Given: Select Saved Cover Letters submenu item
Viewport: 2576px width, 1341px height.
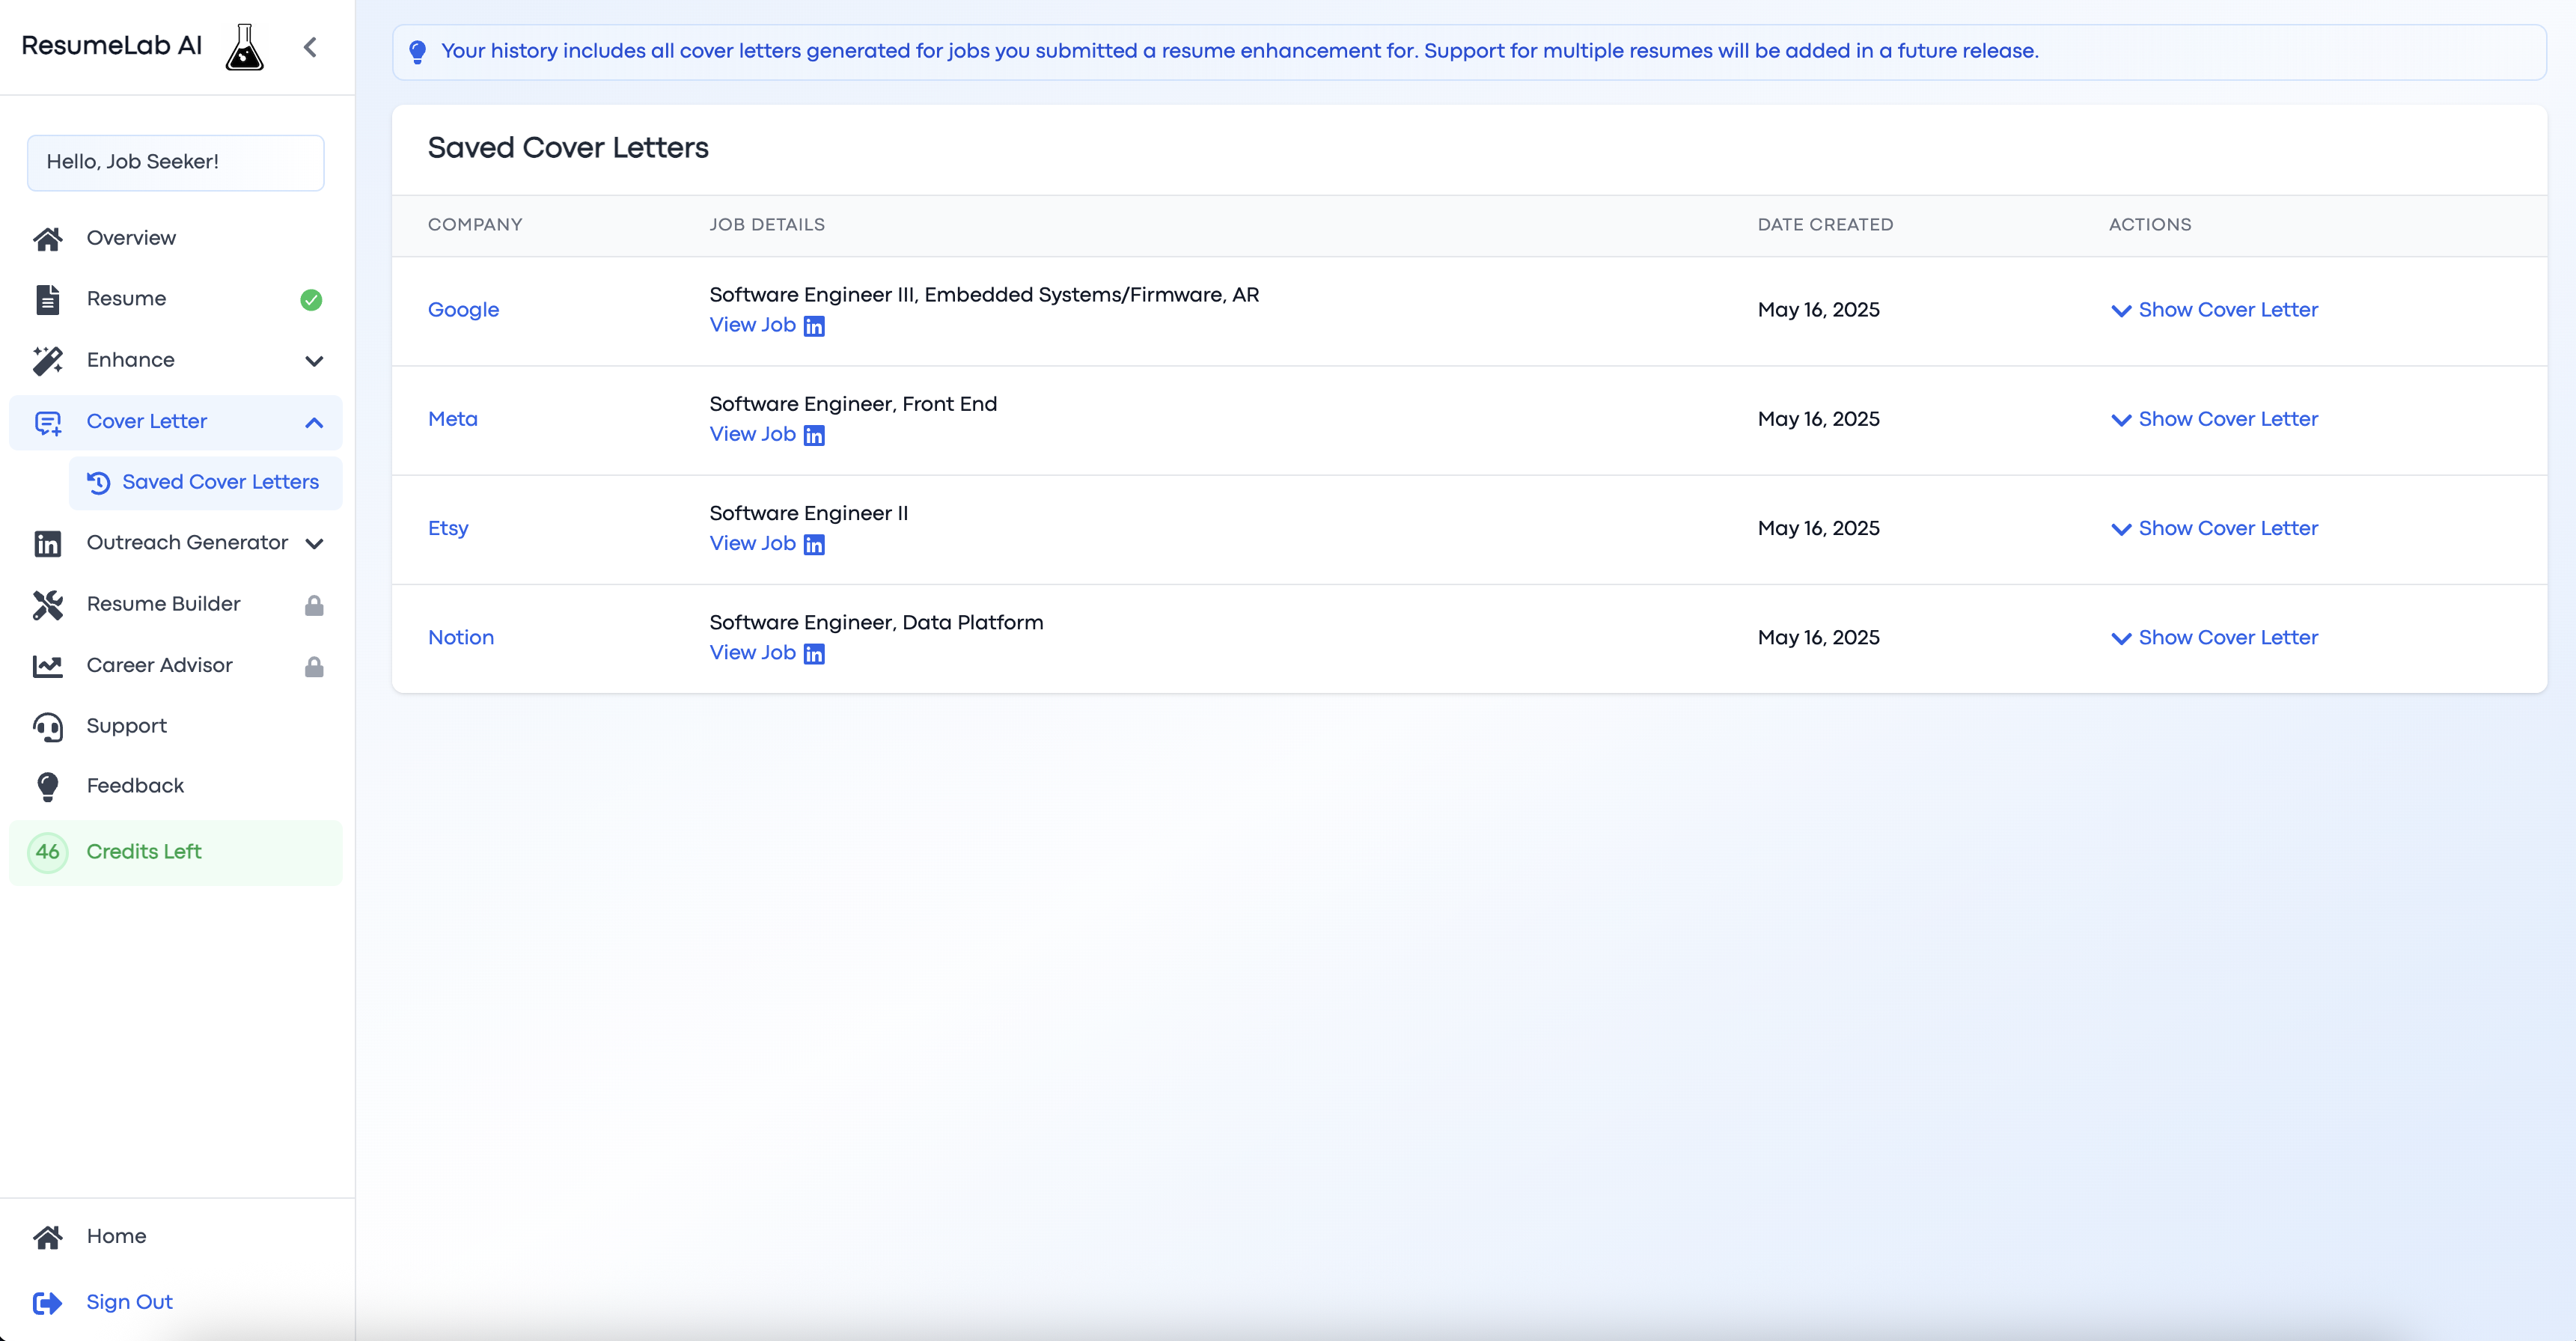Looking at the screenshot, I should (x=220, y=482).
